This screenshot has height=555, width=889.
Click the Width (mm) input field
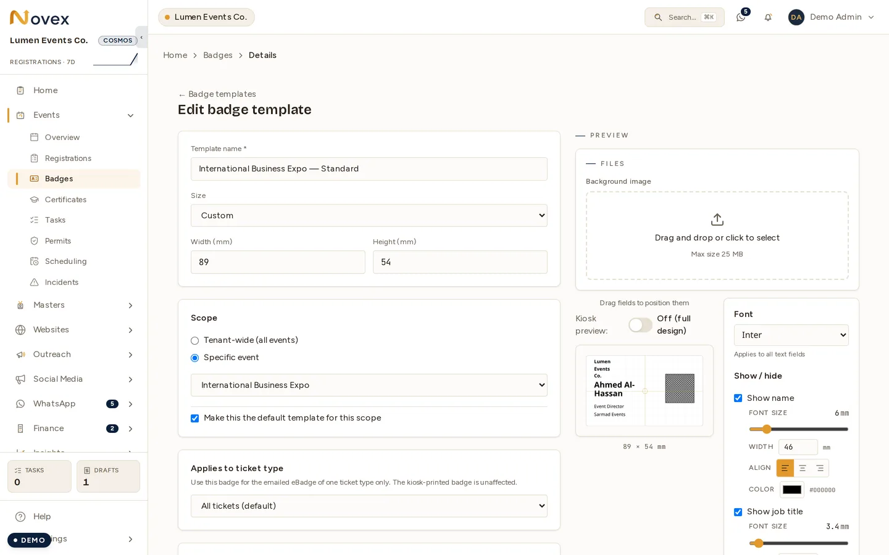(x=278, y=262)
